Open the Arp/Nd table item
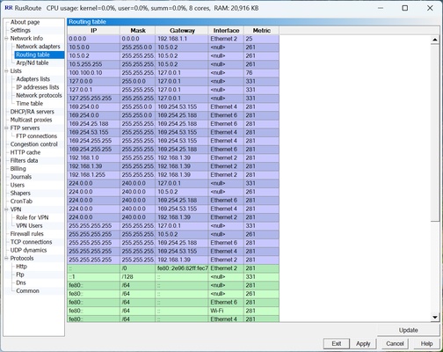 33,62
